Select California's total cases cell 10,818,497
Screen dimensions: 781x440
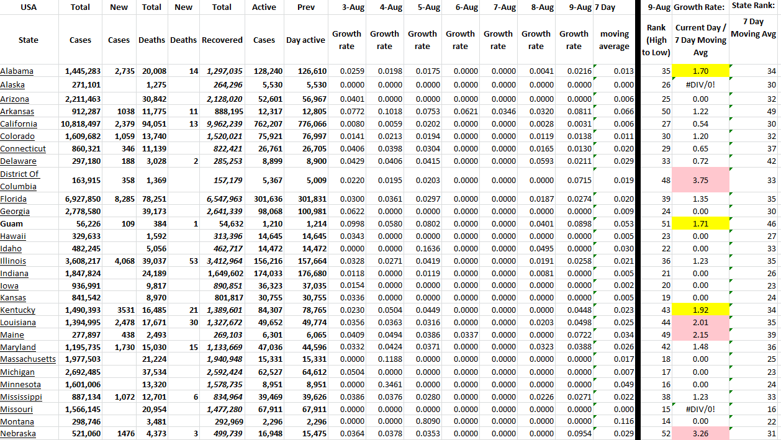tap(80, 124)
